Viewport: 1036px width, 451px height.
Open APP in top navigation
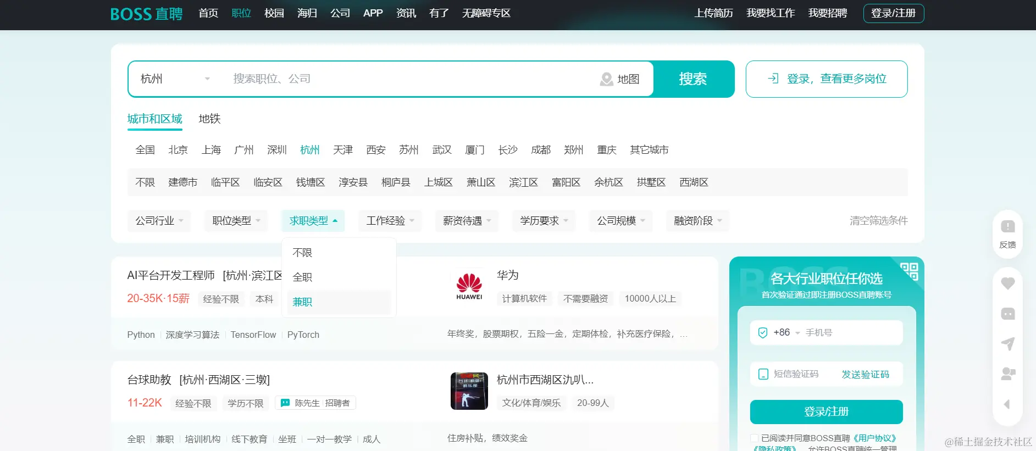tap(373, 13)
